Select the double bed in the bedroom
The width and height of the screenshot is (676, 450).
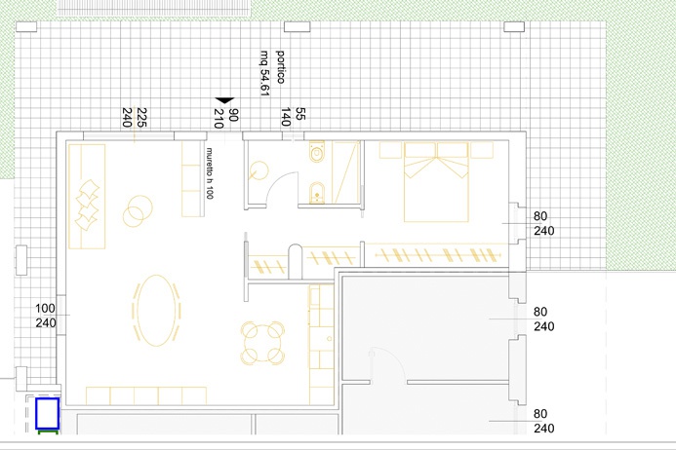click(x=437, y=181)
